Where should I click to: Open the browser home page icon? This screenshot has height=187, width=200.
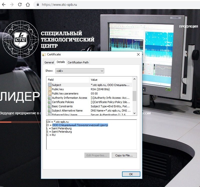pos(28,5)
